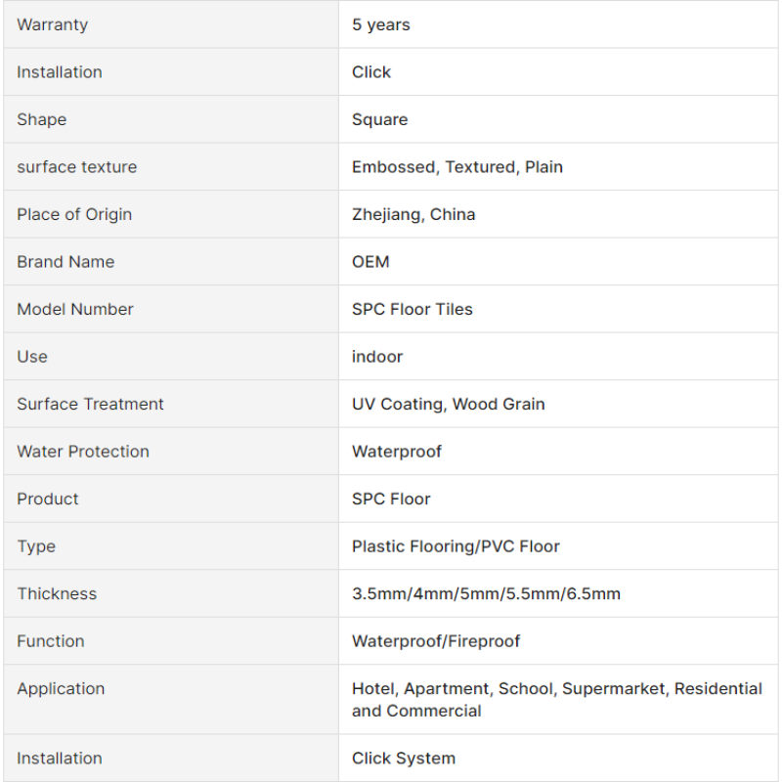This screenshot has height=782, width=782.
Task: Click the Brand Name label
Action: click(x=65, y=262)
